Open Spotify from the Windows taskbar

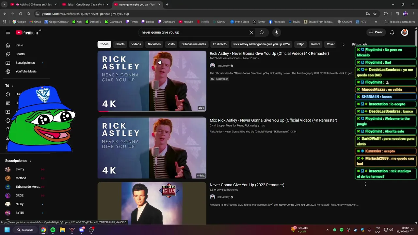point(53,230)
